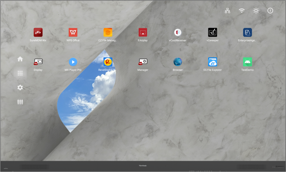Open the SureMDM Nix app
Screen dimensions: 286x172
coord(38,32)
